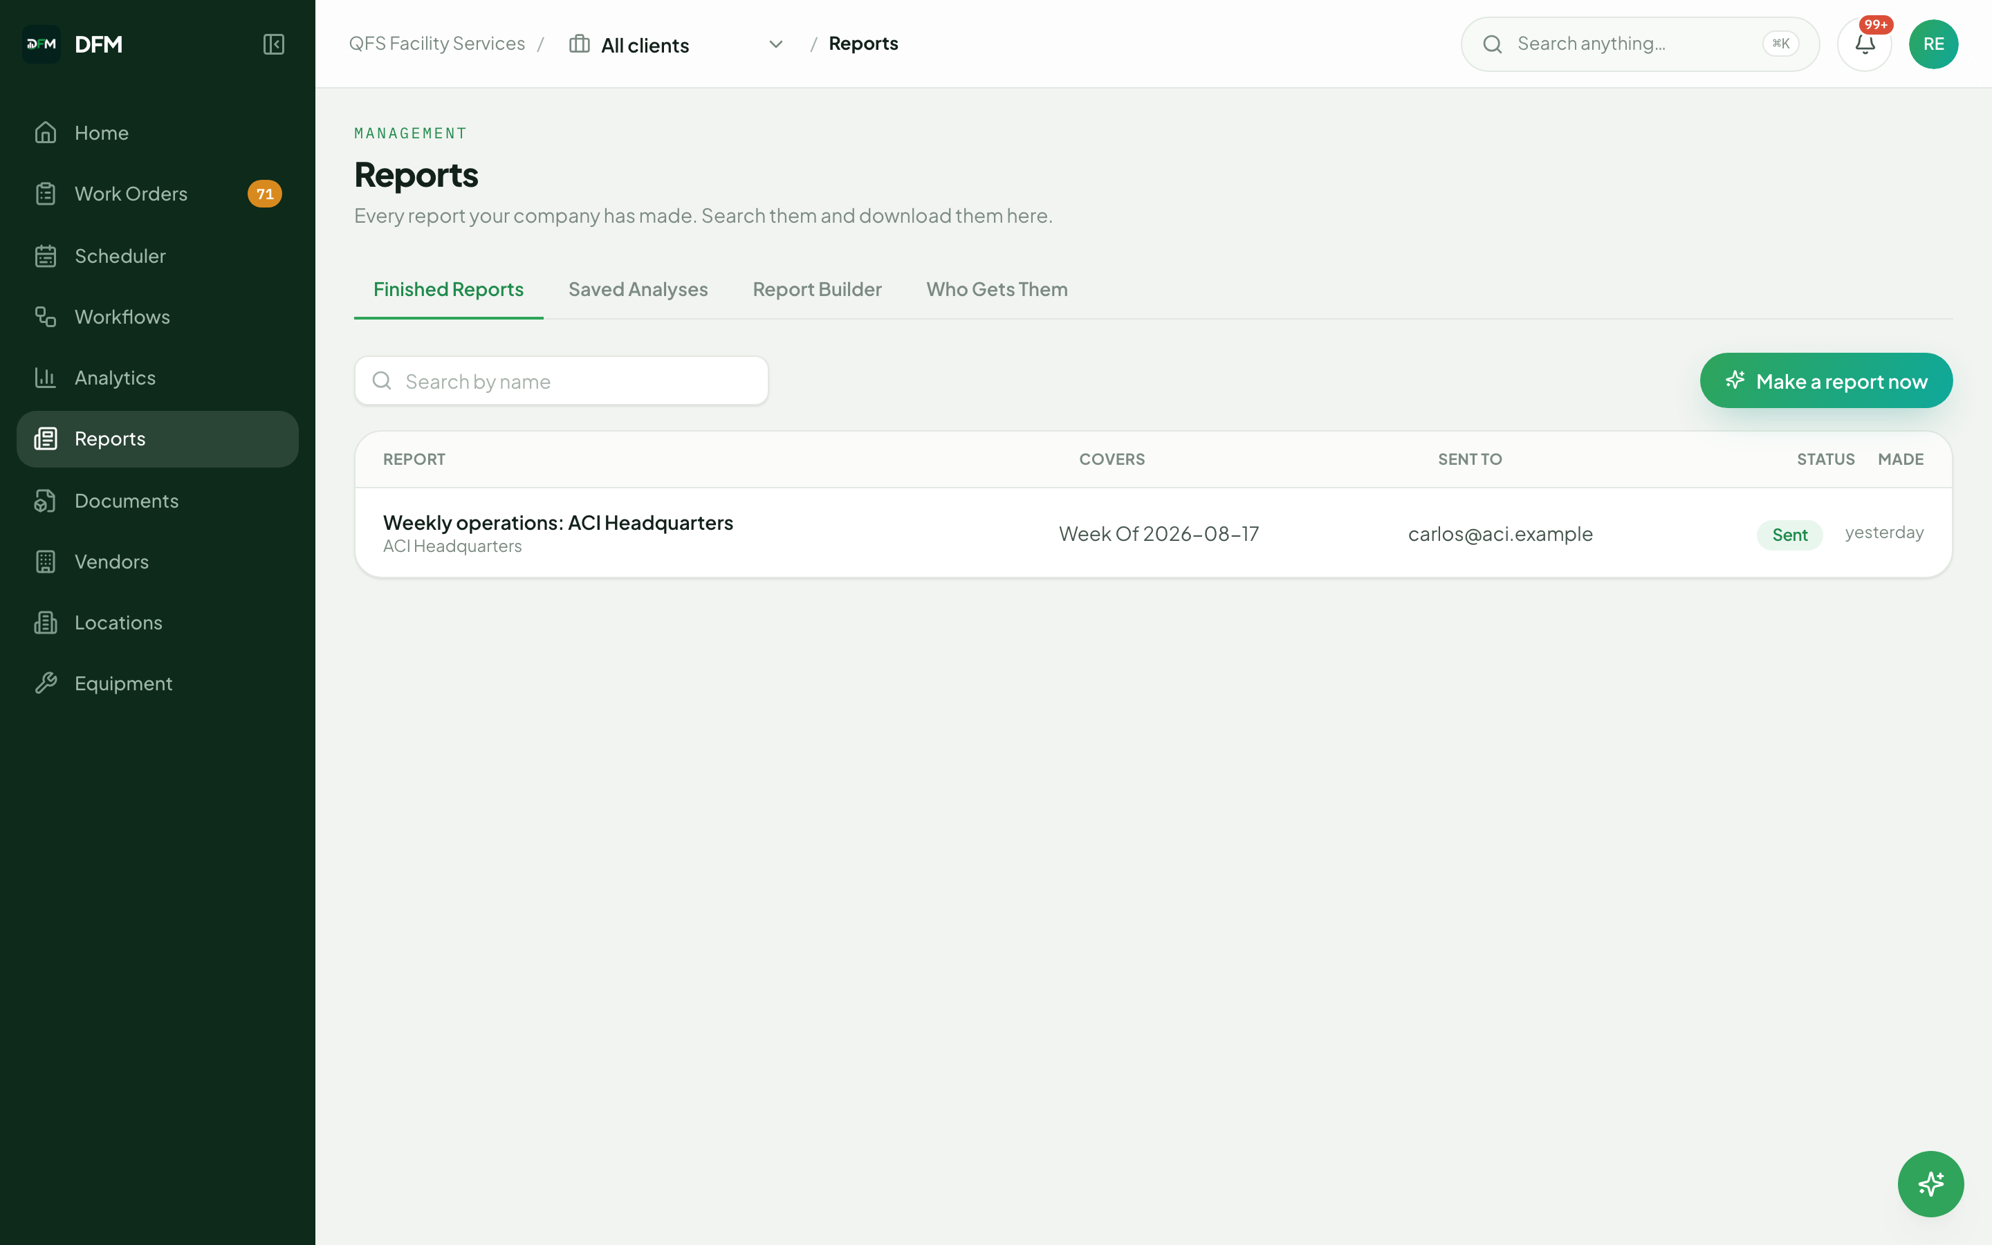Click the MANAGEMENT section label
This screenshot has width=1992, height=1245.
pos(410,133)
